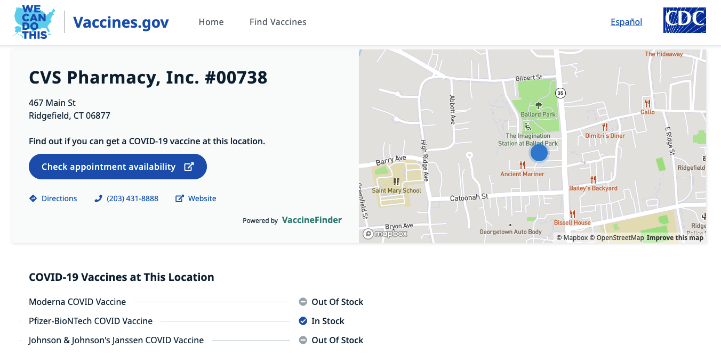
Task: Click the external-link icon next to Website
Action: click(180, 198)
